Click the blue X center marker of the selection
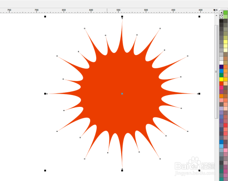This screenshot has height=181, width=228. click(122, 94)
